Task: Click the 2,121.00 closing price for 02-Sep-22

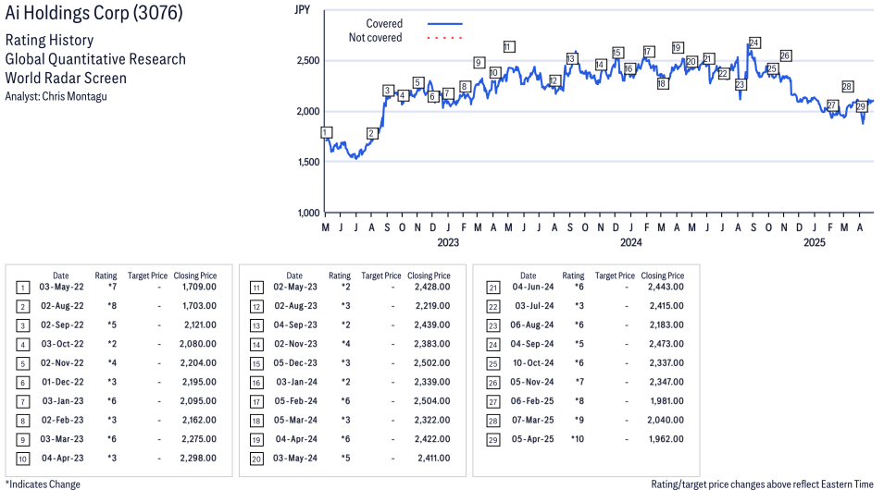Action: point(200,325)
